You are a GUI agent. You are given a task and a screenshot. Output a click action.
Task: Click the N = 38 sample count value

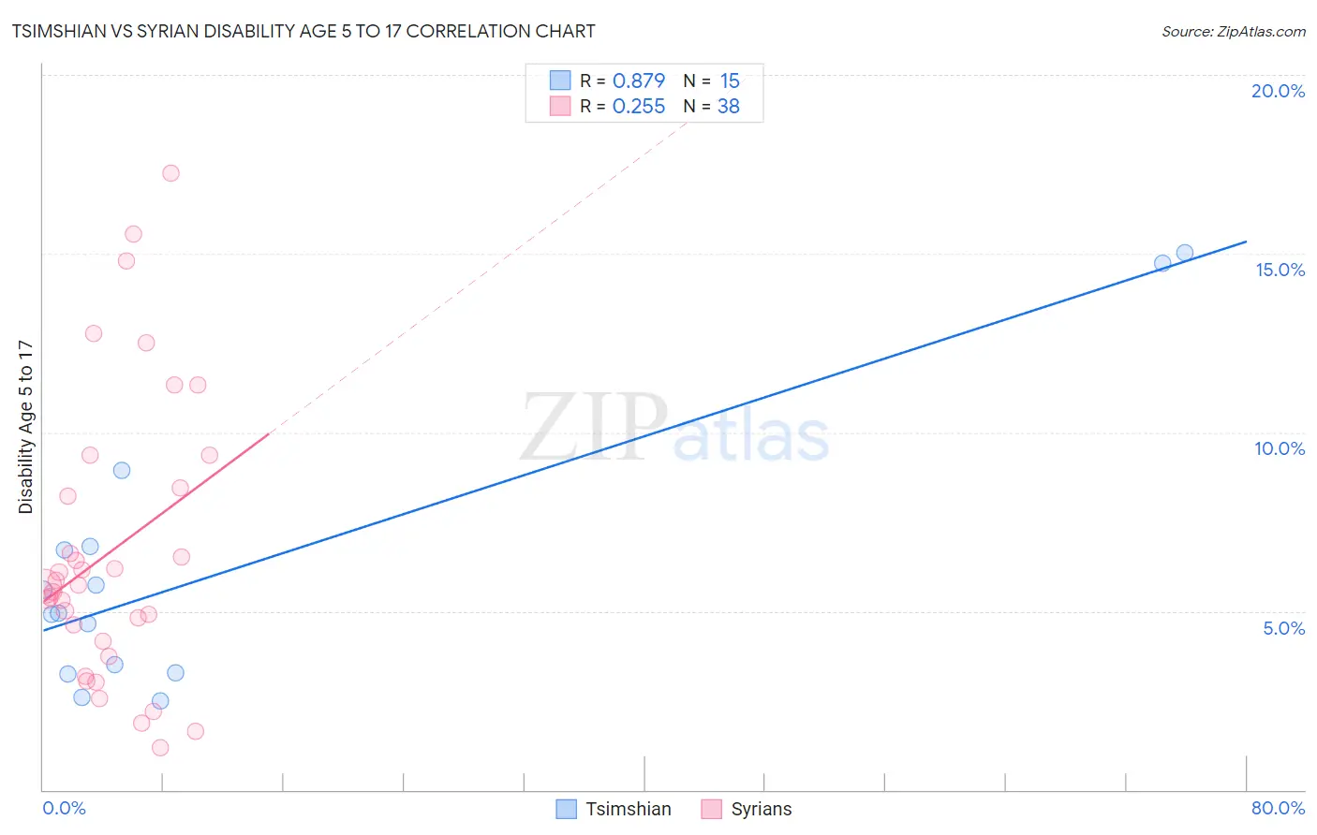pos(711,106)
